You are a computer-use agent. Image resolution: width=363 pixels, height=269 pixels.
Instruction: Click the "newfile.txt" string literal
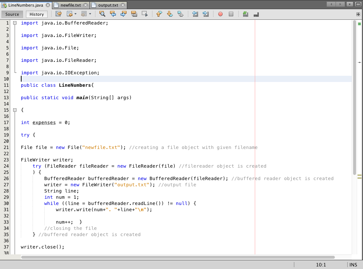(101, 147)
